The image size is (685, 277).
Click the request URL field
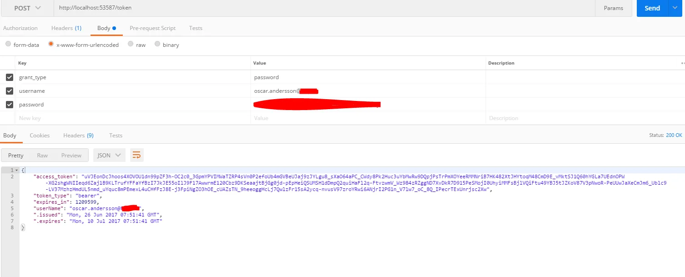click(324, 8)
